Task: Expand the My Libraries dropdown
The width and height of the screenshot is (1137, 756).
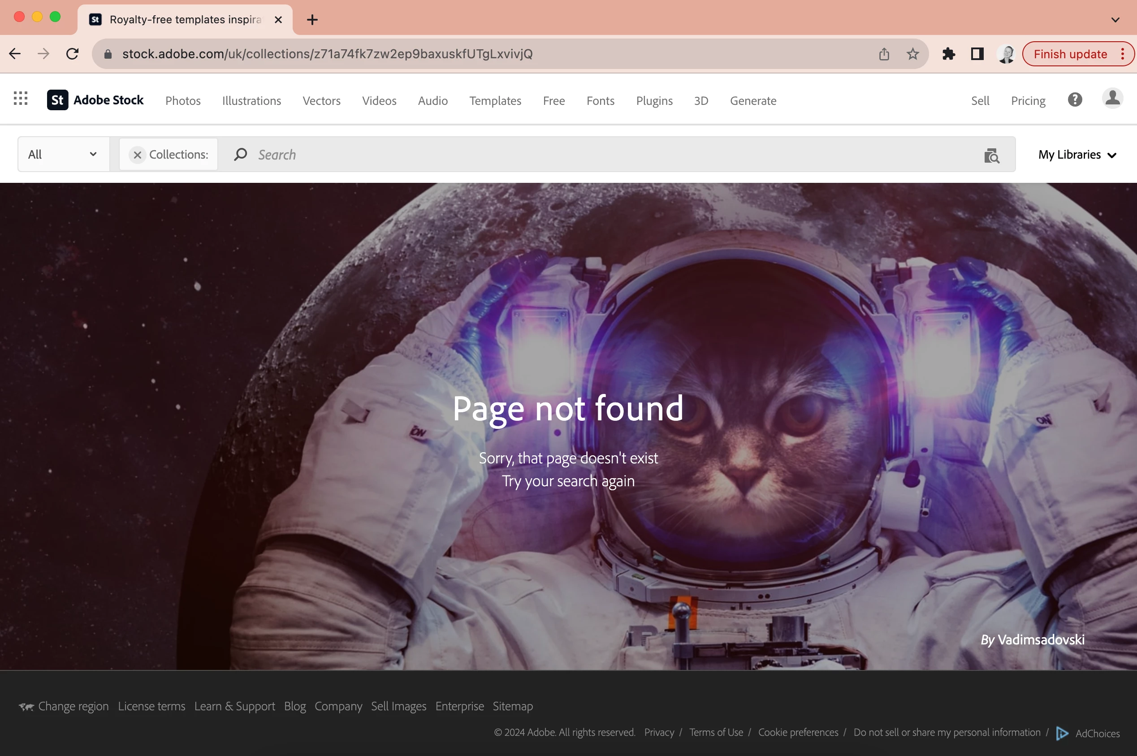Action: pos(1077,155)
